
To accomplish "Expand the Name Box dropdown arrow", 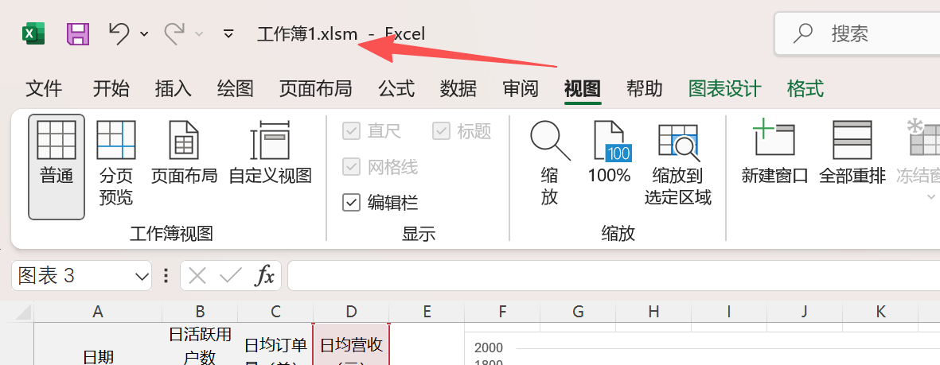I will tap(142, 276).
